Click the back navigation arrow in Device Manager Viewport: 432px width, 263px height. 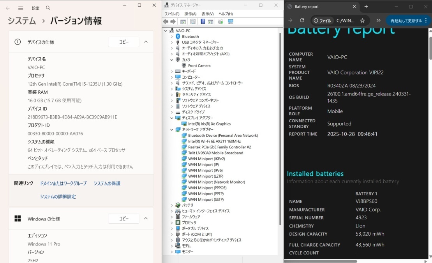pos(165,21)
